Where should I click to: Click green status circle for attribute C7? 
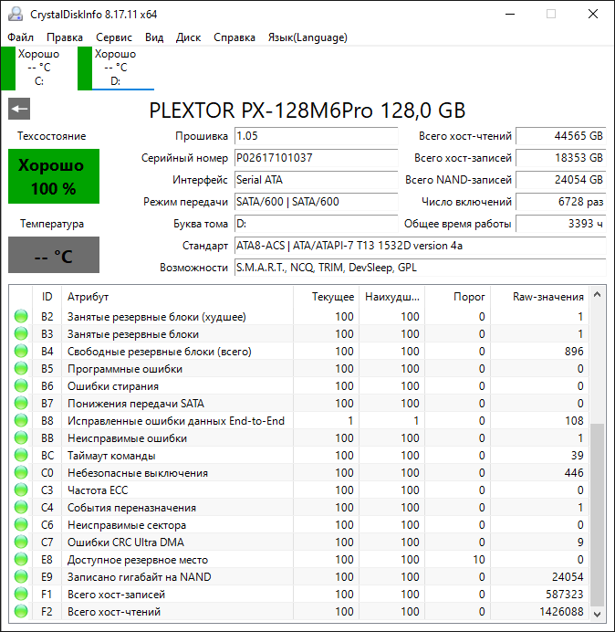pos(21,542)
